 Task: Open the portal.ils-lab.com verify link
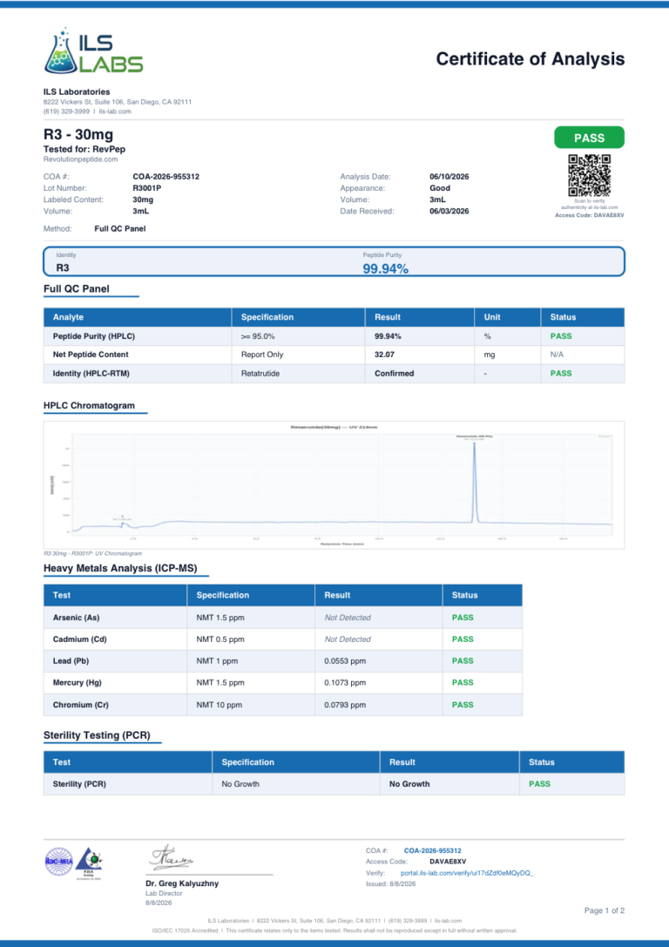pos(467,873)
